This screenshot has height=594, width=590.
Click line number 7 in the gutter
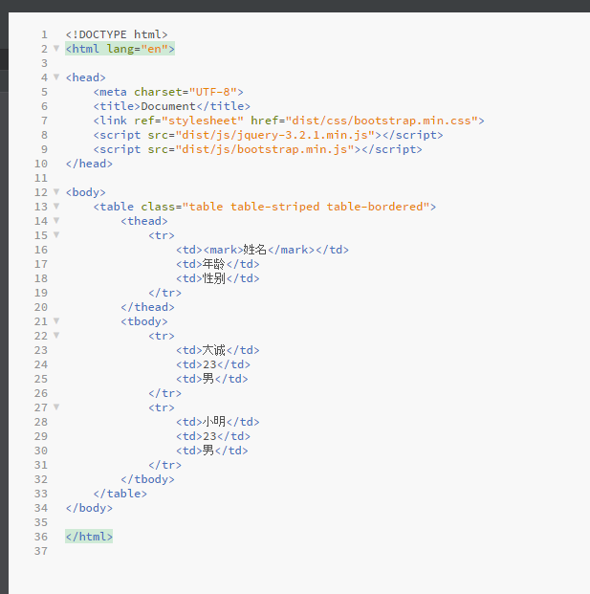44,121
